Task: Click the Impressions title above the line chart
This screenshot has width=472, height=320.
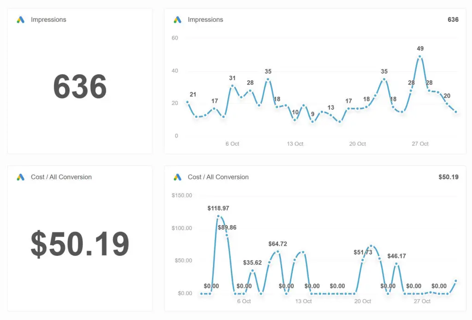Action: click(x=205, y=20)
